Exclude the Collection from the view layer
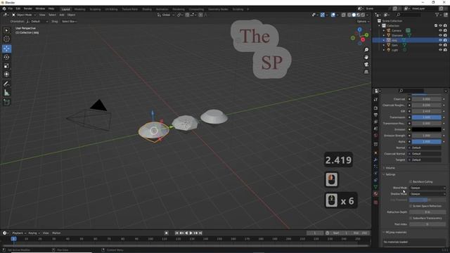This screenshot has width=450, height=253. 436,25
